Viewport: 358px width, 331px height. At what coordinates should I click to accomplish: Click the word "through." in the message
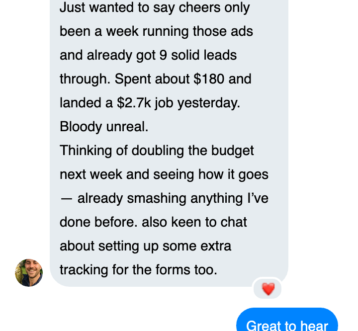coord(84,79)
